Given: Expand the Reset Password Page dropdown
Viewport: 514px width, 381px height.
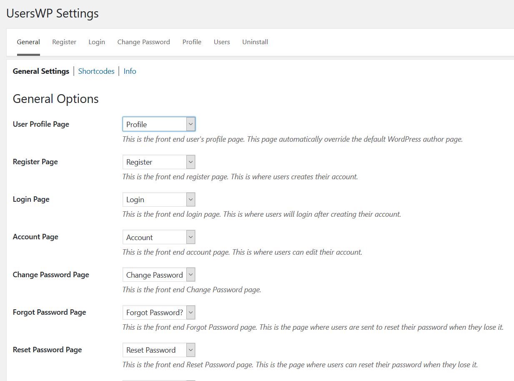Looking at the screenshot, I should pyautogui.click(x=158, y=350).
